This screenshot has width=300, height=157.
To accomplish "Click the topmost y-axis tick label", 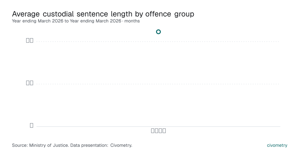I will 30,40.
